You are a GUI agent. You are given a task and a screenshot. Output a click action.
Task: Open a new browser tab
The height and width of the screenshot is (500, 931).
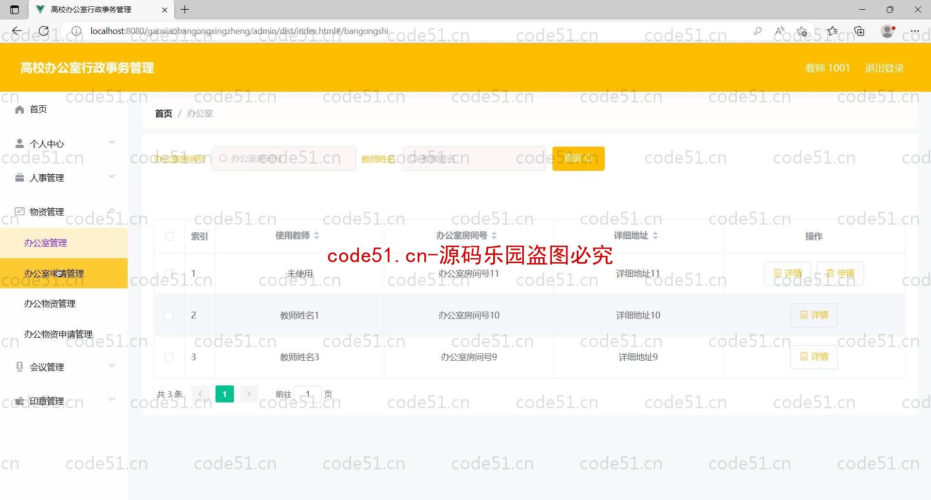(185, 9)
